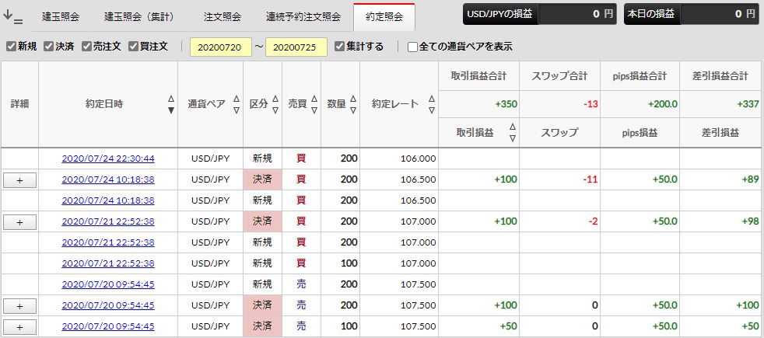Viewport: 764px width, 338px height.
Task: Edit the end date field 20200725
Action: [296, 47]
